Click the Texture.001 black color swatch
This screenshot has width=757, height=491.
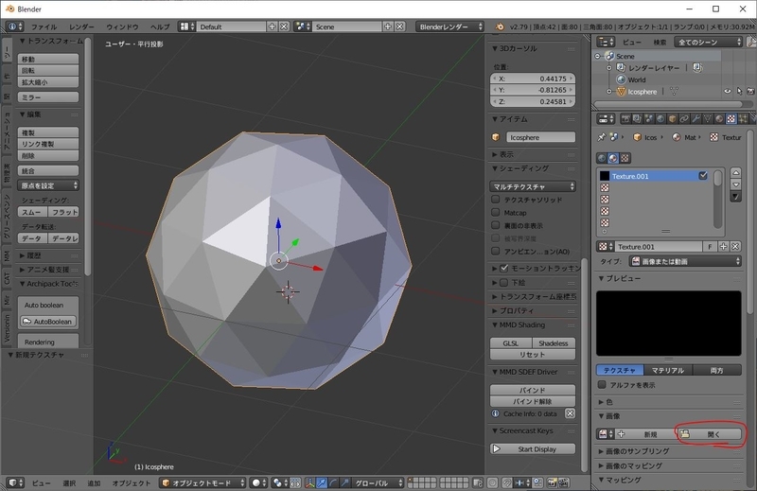(605, 176)
